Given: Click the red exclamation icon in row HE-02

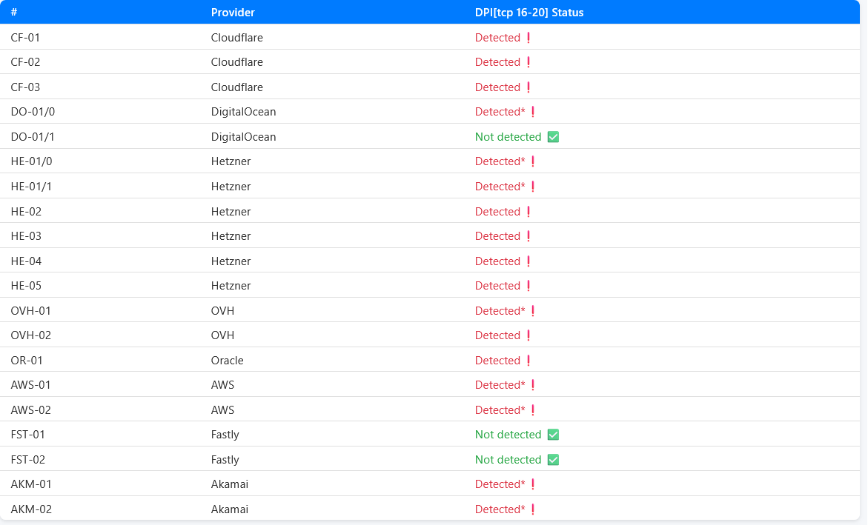Looking at the screenshot, I should [x=529, y=212].
